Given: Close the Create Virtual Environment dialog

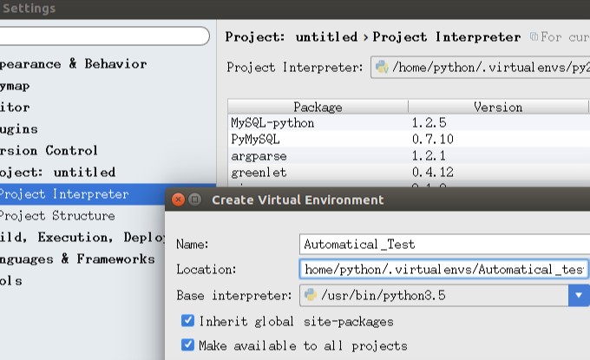Looking at the screenshot, I should pyautogui.click(x=179, y=200).
